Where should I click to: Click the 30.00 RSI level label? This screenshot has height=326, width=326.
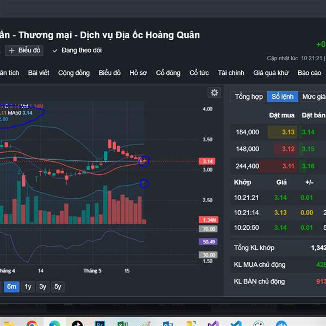tap(208, 255)
